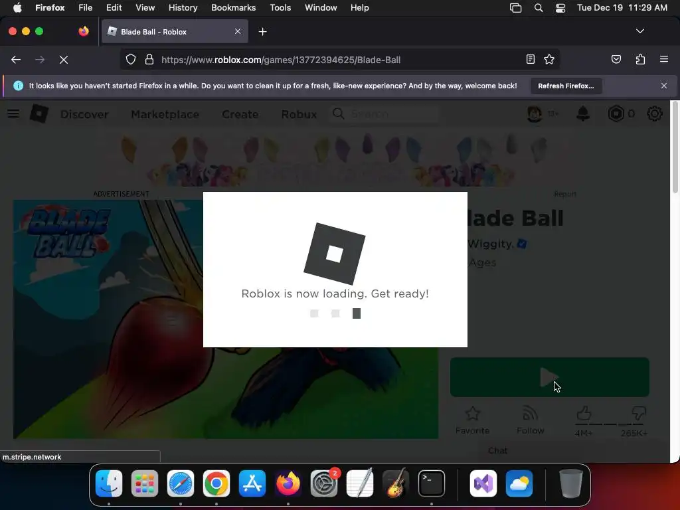The image size is (680, 510).
Task: Select the Blade Ball - Roblox tab
Action: (175, 32)
